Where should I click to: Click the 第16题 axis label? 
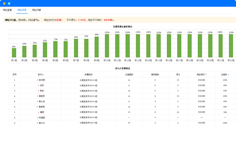pos(169,60)
